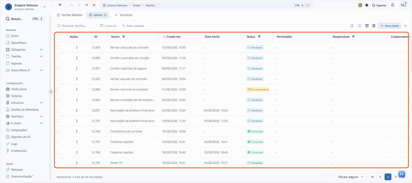Open the chat assistant bubble
The image size is (412, 183).
point(401,174)
